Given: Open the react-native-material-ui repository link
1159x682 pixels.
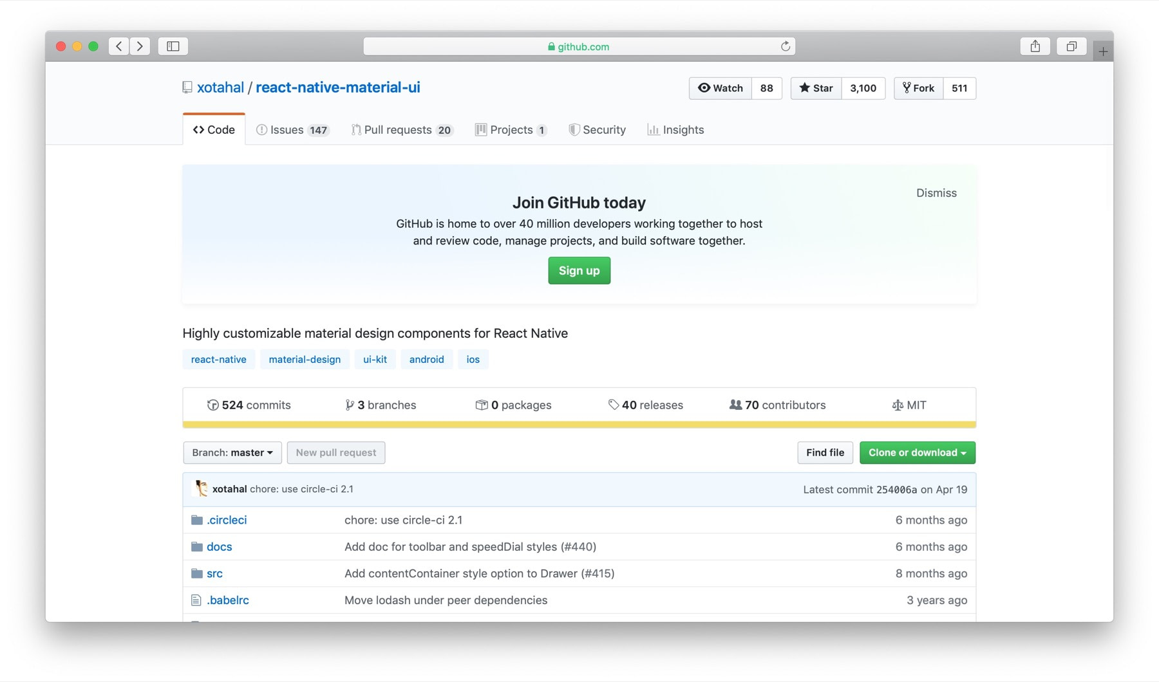Looking at the screenshot, I should (x=338, y=88).
